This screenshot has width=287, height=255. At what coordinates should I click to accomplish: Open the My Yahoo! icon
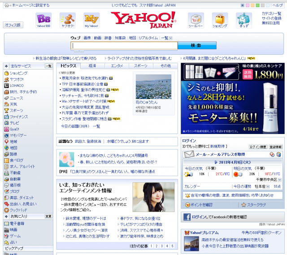pyautogui.click(x=91, y=20)
